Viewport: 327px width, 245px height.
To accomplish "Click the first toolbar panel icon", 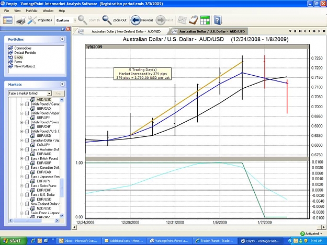I will [x=8, y=20].
